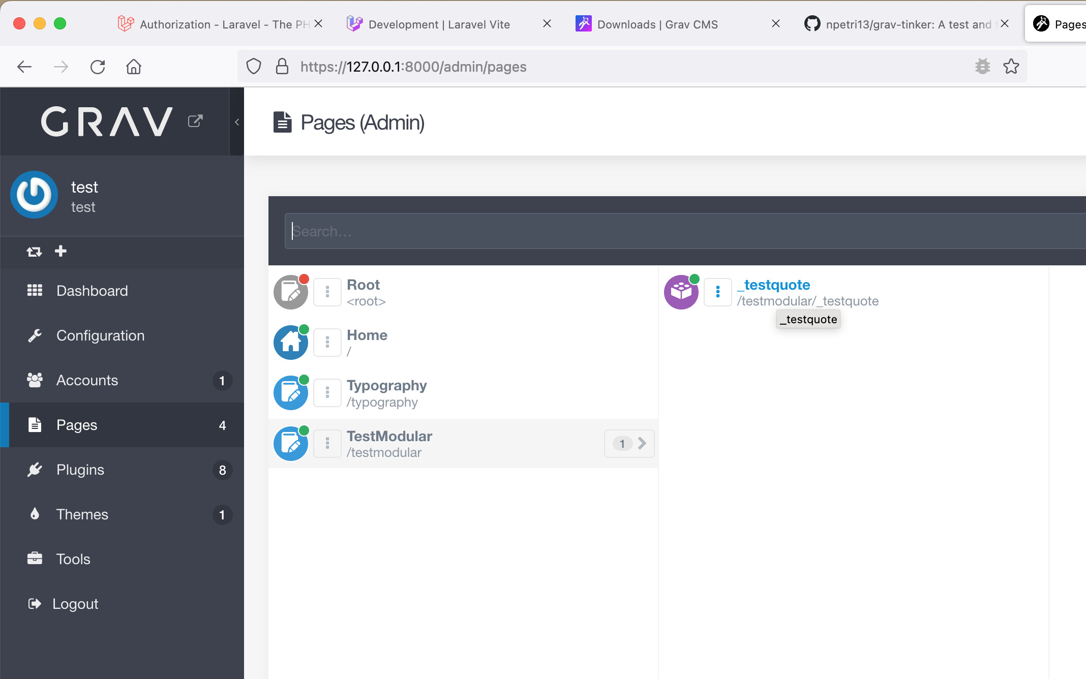Click into the pages Search field
1086x679 pixels.
point(685,231)
